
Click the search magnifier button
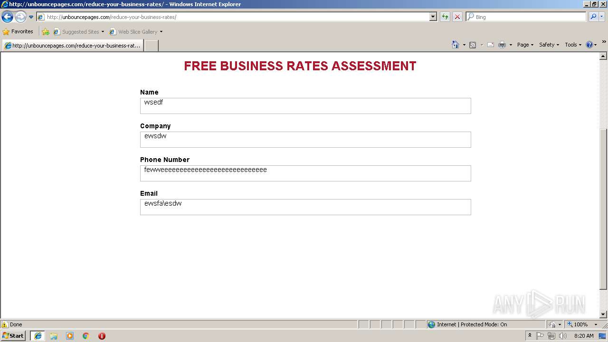click(x=593, y=17)
